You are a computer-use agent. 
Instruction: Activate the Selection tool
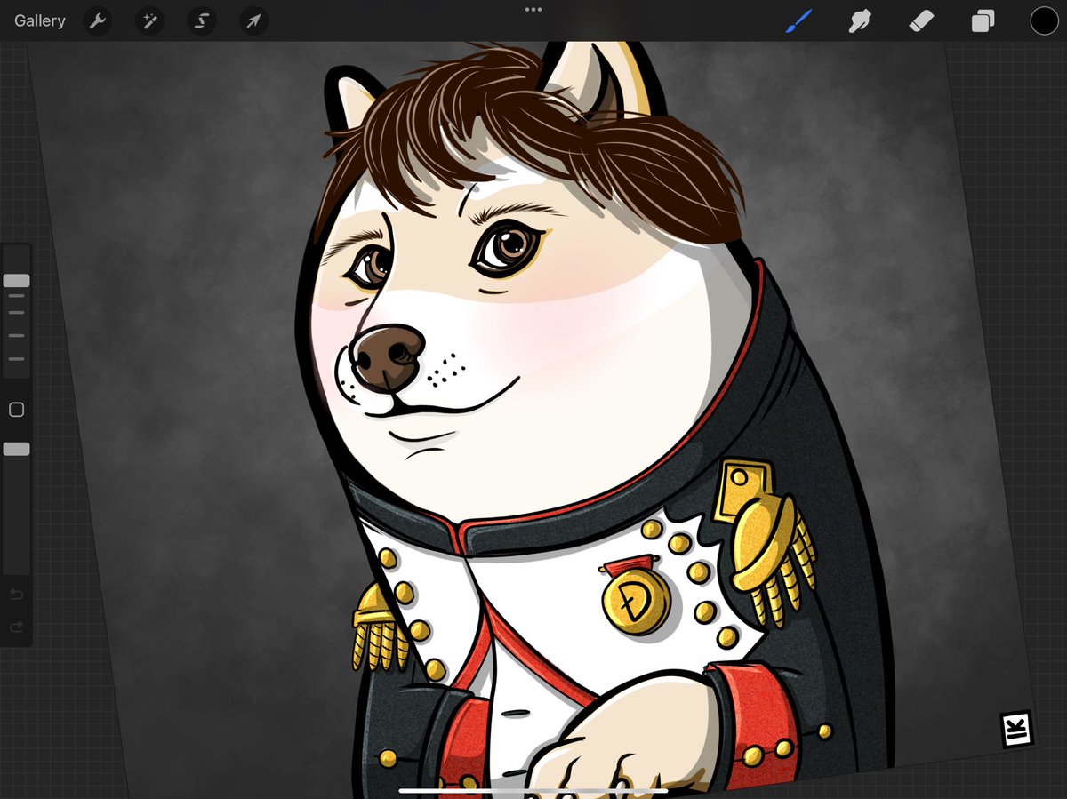click(202, 20)
